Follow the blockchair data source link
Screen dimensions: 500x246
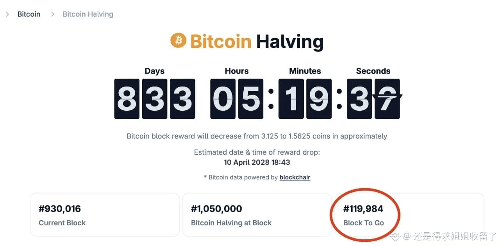coord(295,177)
